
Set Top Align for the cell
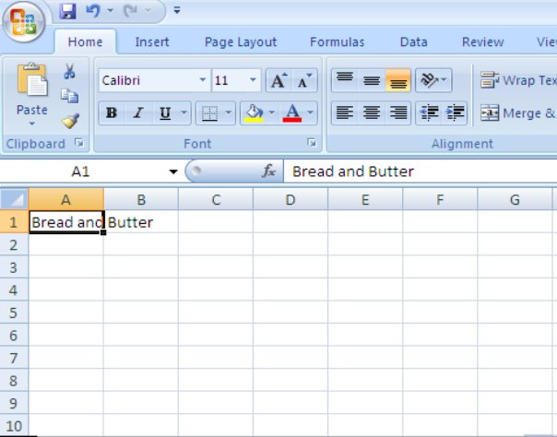coord(345,80)
